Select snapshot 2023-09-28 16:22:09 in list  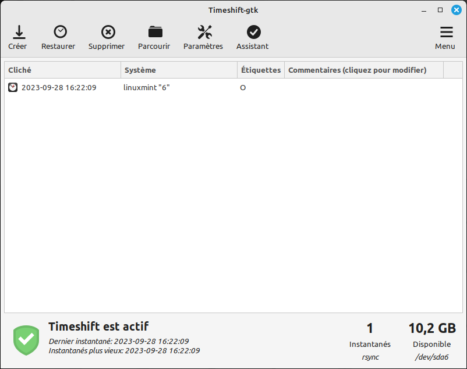[x=59, y=87]
